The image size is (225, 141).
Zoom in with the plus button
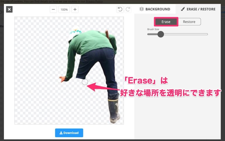click(x=75, y=9)
